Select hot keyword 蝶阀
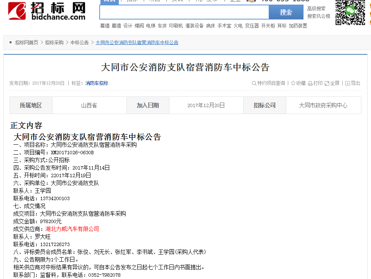Screen dimensions: 371x279 [140, 26]
